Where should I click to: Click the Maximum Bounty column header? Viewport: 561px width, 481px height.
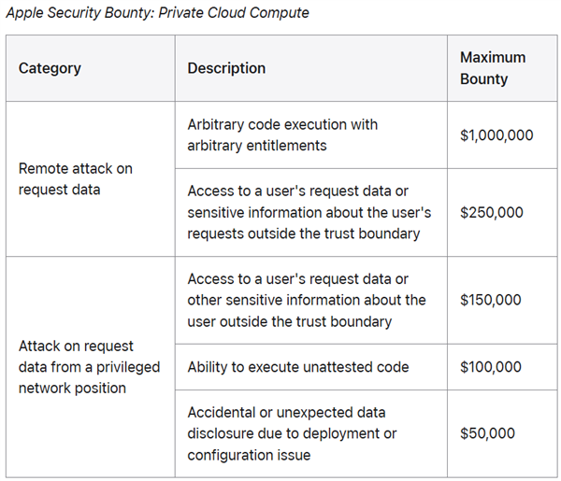point(493,68)
